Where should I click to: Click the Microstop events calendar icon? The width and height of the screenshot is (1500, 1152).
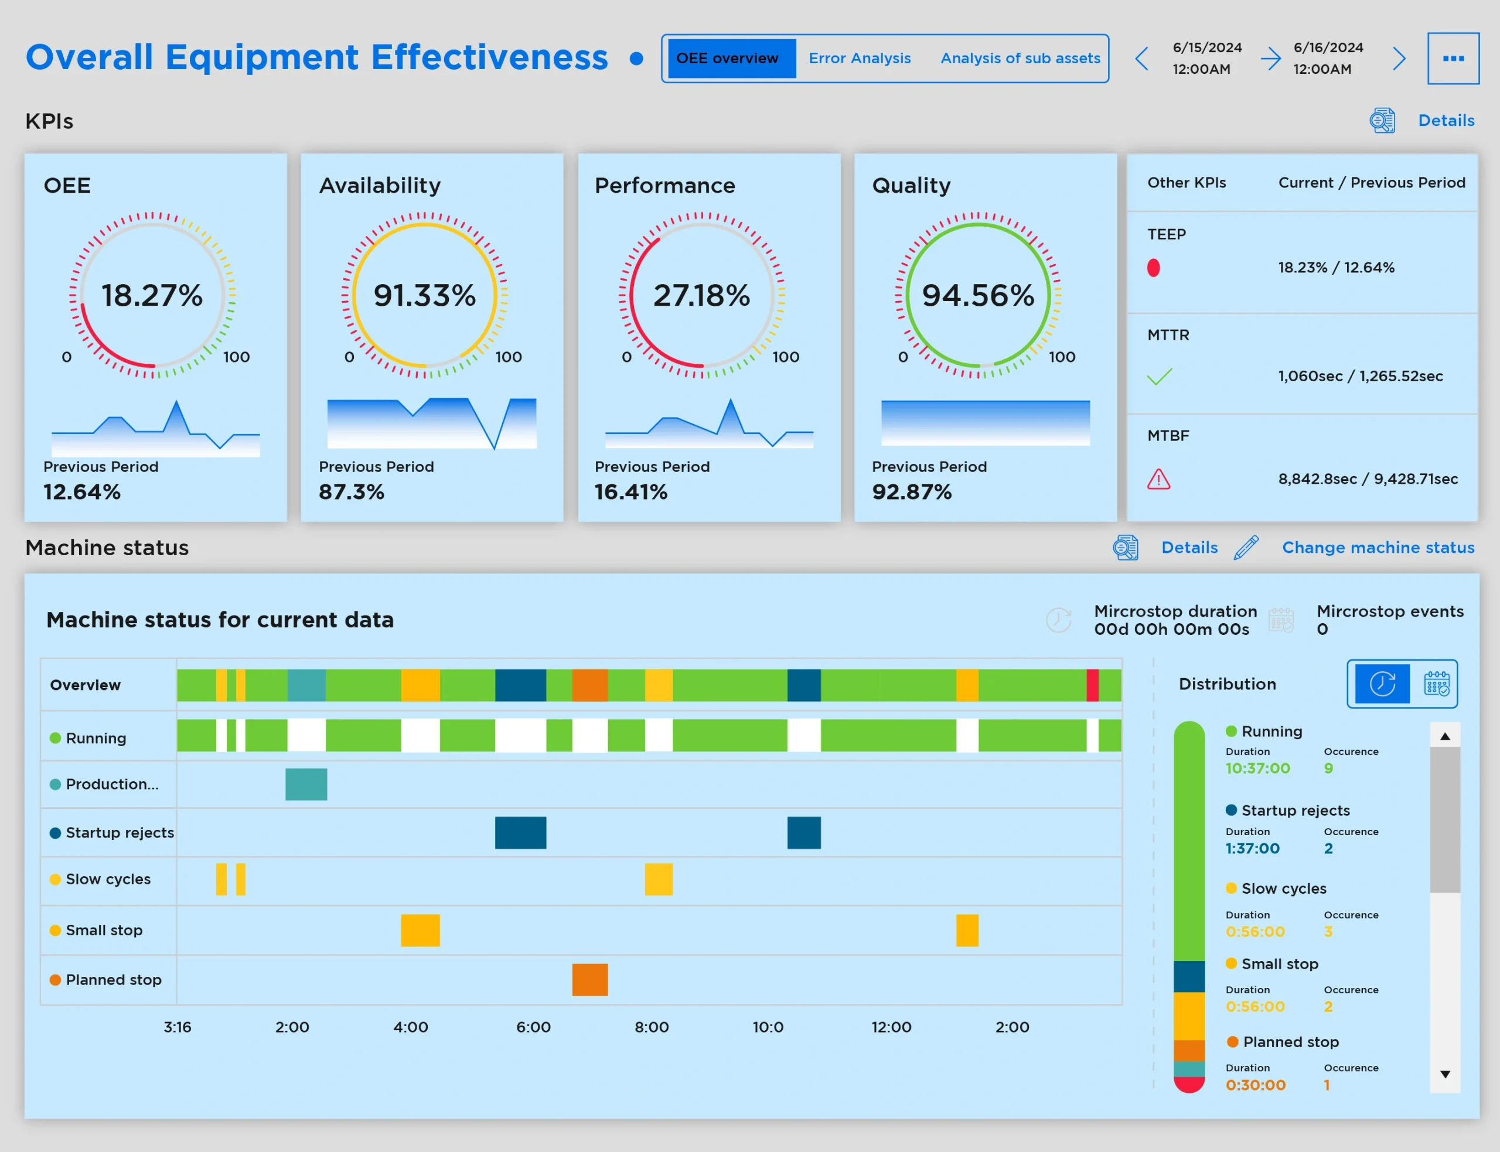[1283, 619]
